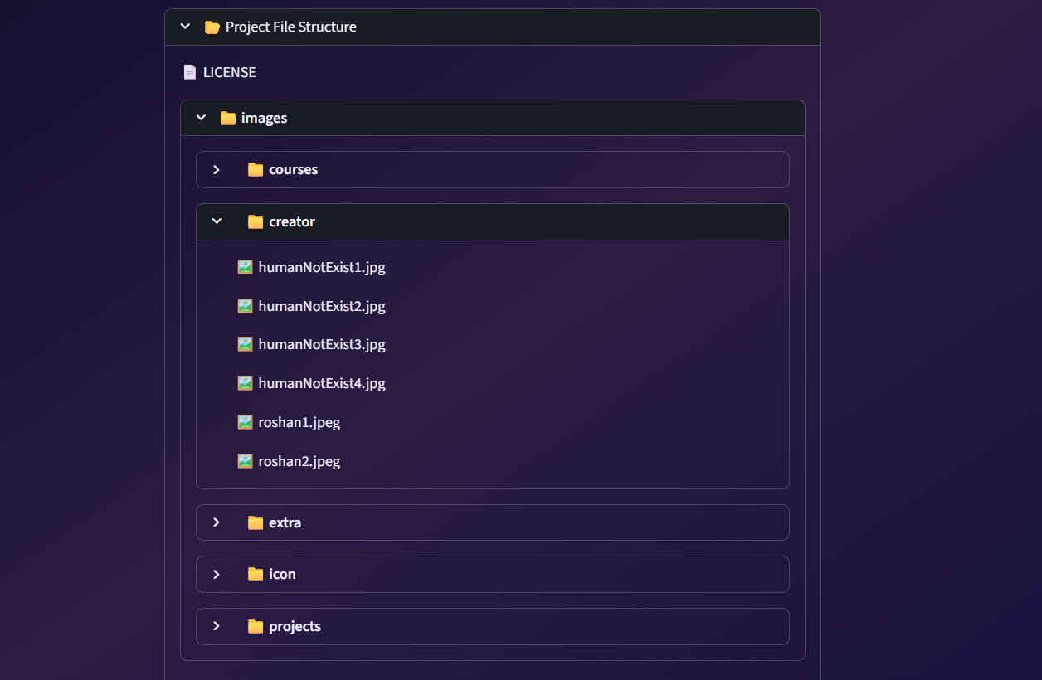Screen dimensions: 1042x680
Task: Expand the courses folder
Action: point(217,169)
